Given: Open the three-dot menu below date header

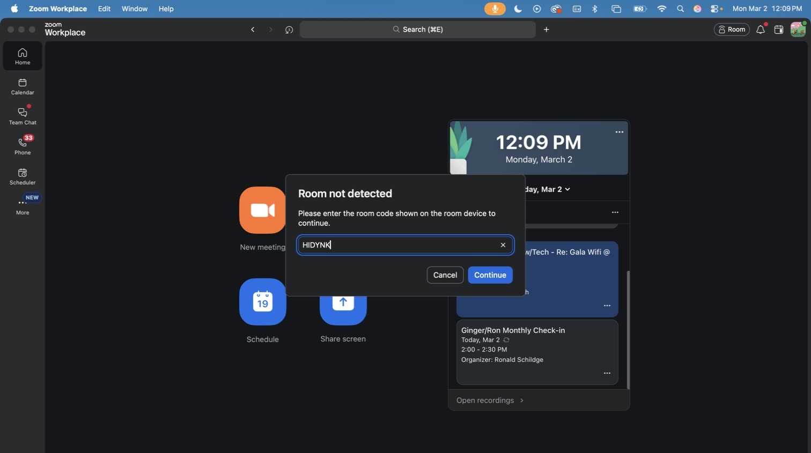Looking at the screenshot, I should [x=615, y=212].
